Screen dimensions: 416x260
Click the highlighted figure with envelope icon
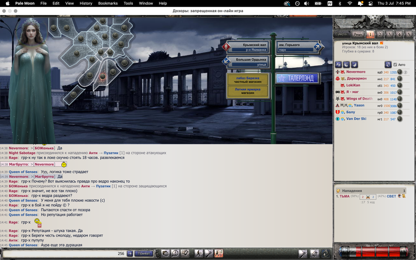click(219, 253)
